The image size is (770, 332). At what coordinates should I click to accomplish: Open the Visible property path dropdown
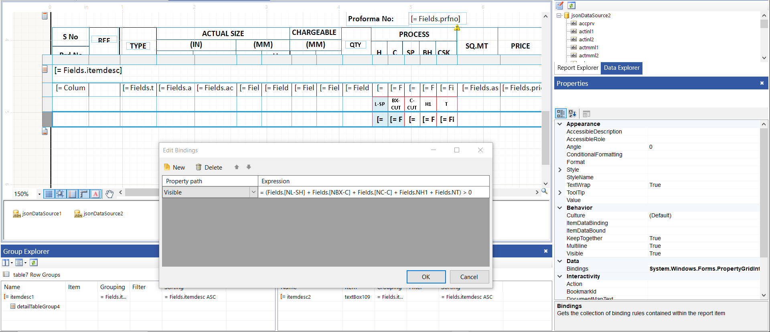pyautogui.click(x=253, y=192)
